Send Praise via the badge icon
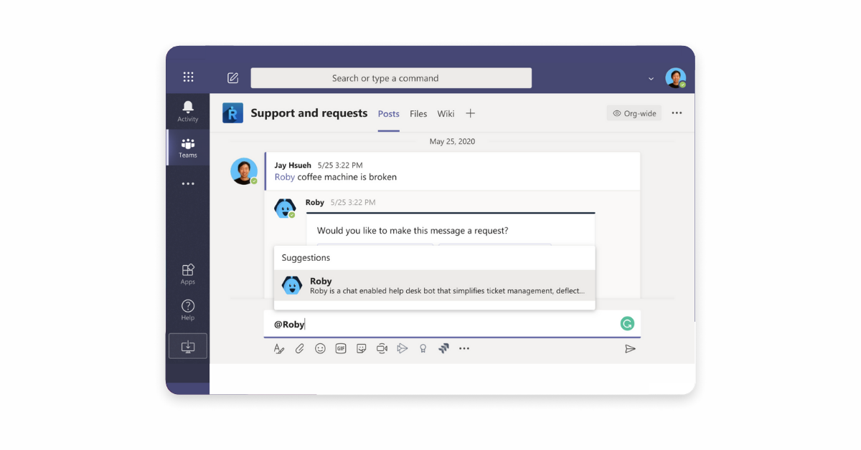Image resolution: width=861 pixels, height=450 pixels. [423, 349]
